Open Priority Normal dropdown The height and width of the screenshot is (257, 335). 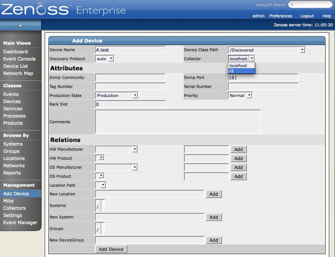pyautogui.click(x=240, y=95)
